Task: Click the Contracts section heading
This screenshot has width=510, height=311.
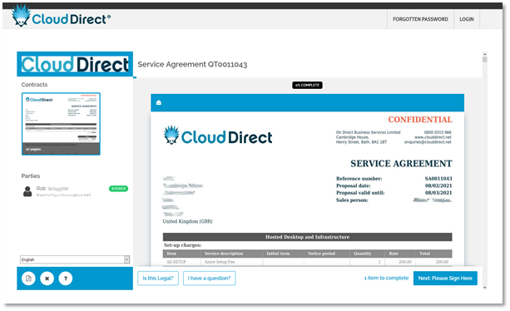Action: coord(34,85)
